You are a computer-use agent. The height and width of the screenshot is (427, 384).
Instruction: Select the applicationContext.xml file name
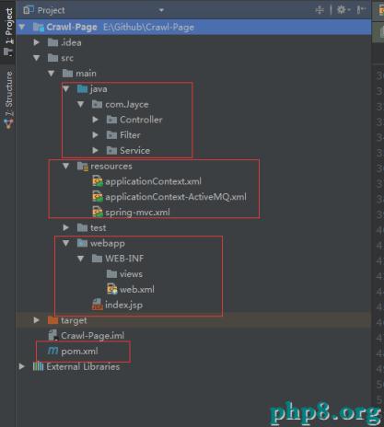[x=153, y=181]
